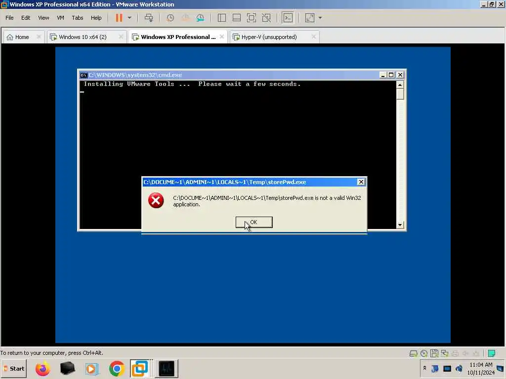Screen dimensions: 506x379
Task: Click the network adapter status icon
Action: point(445,353)
